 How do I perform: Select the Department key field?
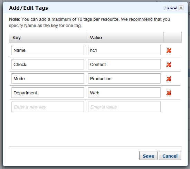coord(48,93)
